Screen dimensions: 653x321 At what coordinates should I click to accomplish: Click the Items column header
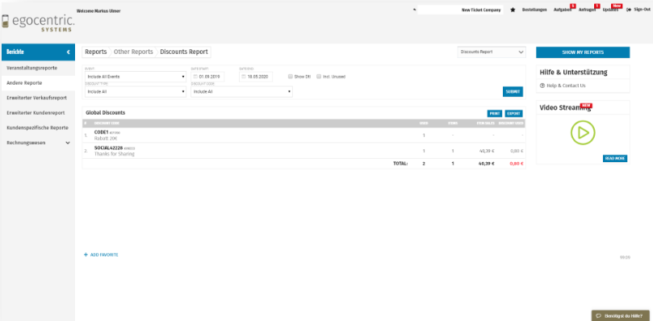[452, 123]
